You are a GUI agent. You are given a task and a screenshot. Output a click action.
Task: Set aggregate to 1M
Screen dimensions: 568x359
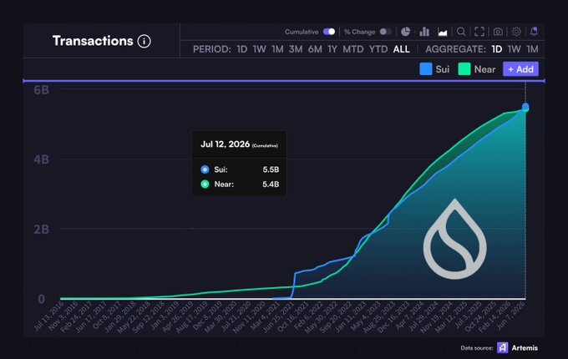coord(532,49)
